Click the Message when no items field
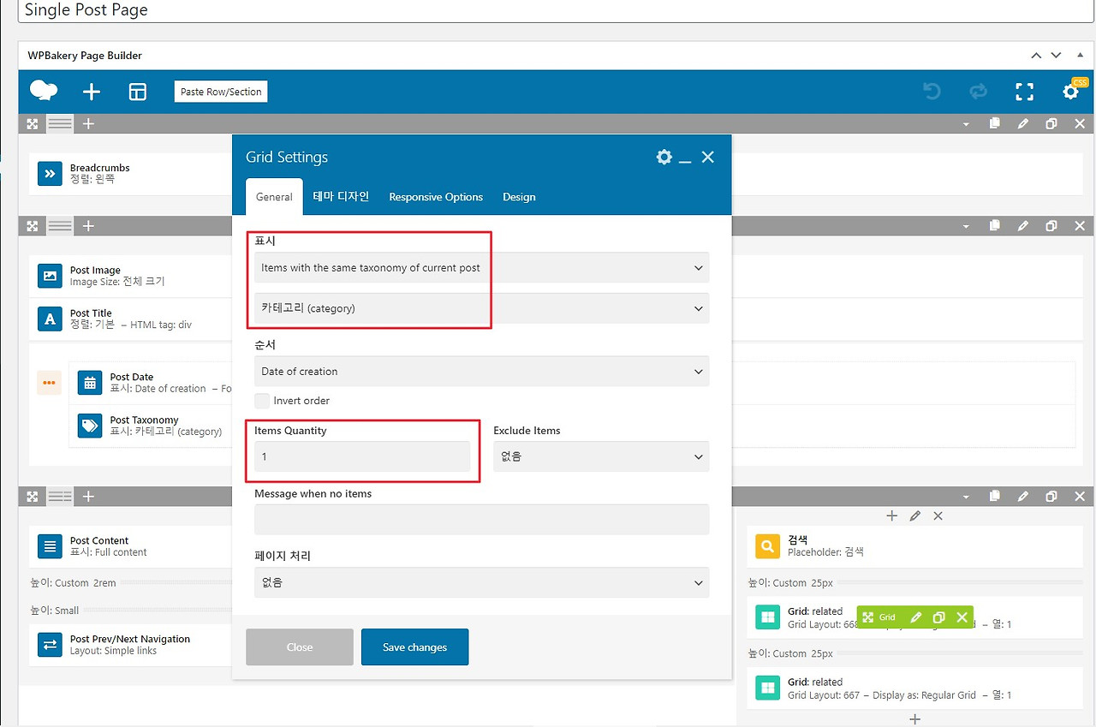This screenshot has height=727, width=1096. [481, 520]
